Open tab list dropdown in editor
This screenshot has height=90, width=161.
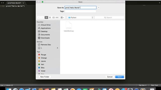tap(159, 3)
